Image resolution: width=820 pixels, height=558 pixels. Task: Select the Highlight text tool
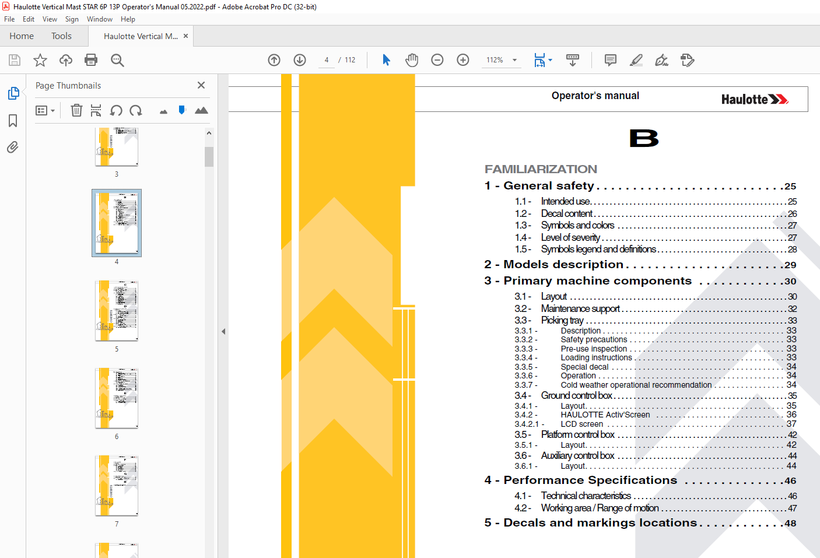tap(636, 60)
